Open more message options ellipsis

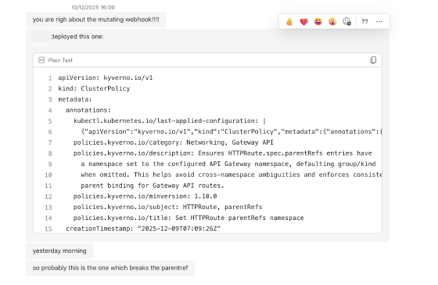[x=379, y=22]
